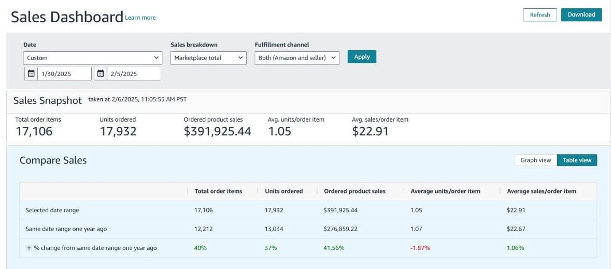Click the Ordered product sales column header
The height and width of the screenshot is (269, 611).
click(x=354, y=191)
